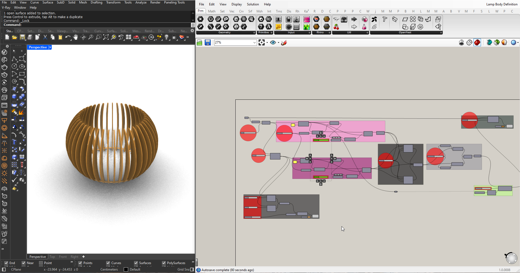520x273 pixels.
Task: Click the Zoom Extents icon in Grasshopper canvas toolbar
Action: [x=262, y=42]
